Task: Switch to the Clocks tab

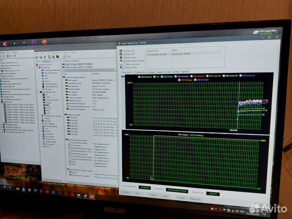Action: [168, 72]
